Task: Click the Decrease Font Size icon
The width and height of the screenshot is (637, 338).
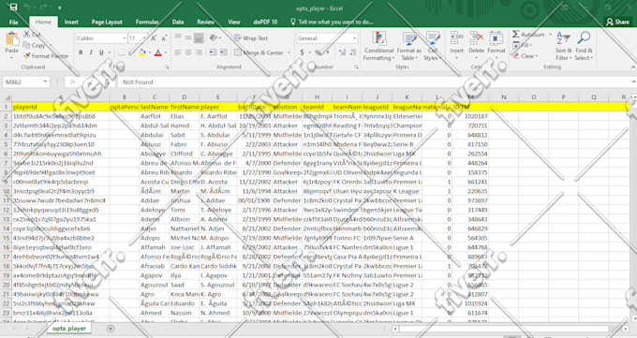Action: (x=164, y=38)
